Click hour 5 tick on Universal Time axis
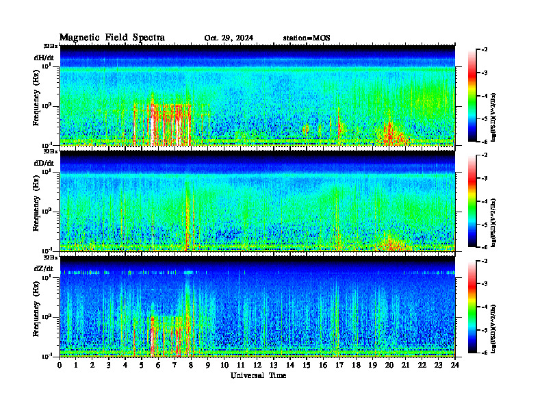This screenshot has width=542, height=419. [x=142, y=366]
